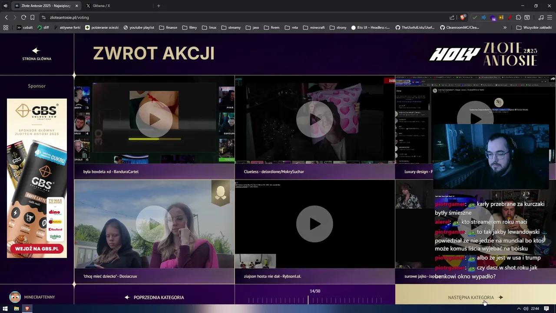Open the 'diff' bookmark
Screen dimensions: 556x313
[x=43, y=27]
